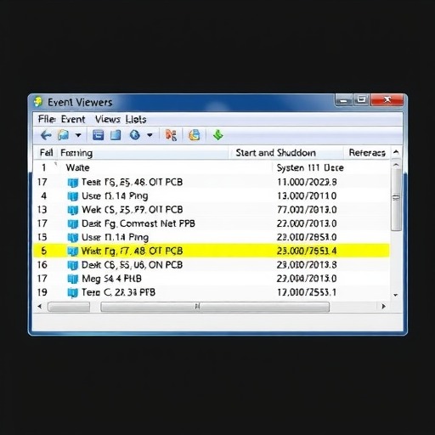Click the Event Viewers title bar app icon
This screenshot has width=435, height=435.
click(x=38, y=102)
